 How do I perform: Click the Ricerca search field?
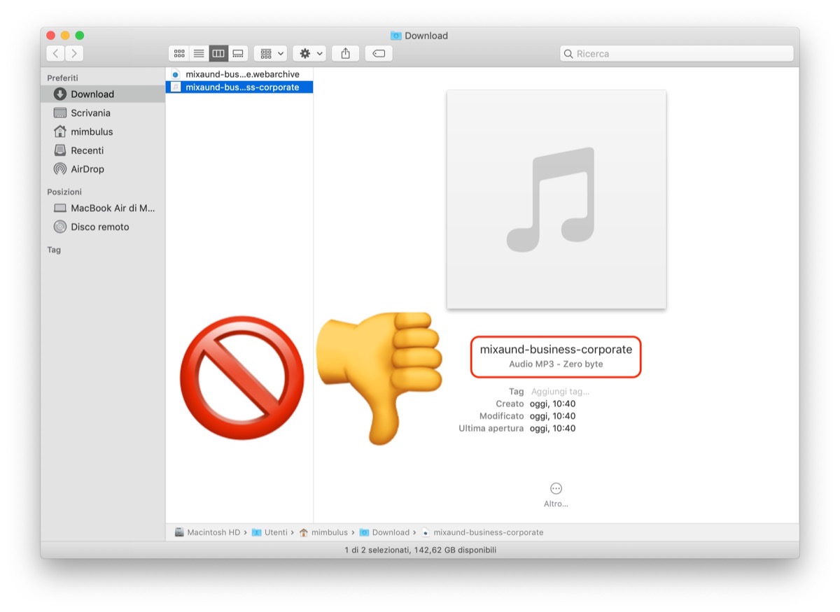pos(677,53)
